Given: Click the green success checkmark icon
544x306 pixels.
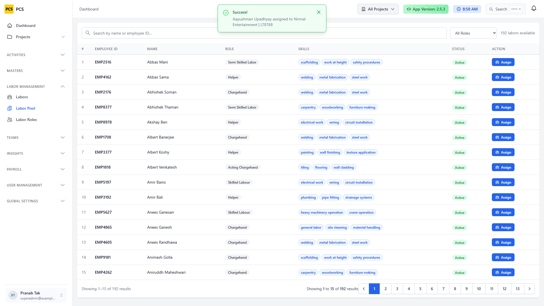Looking at the screenshot, I should coord(226,12).
